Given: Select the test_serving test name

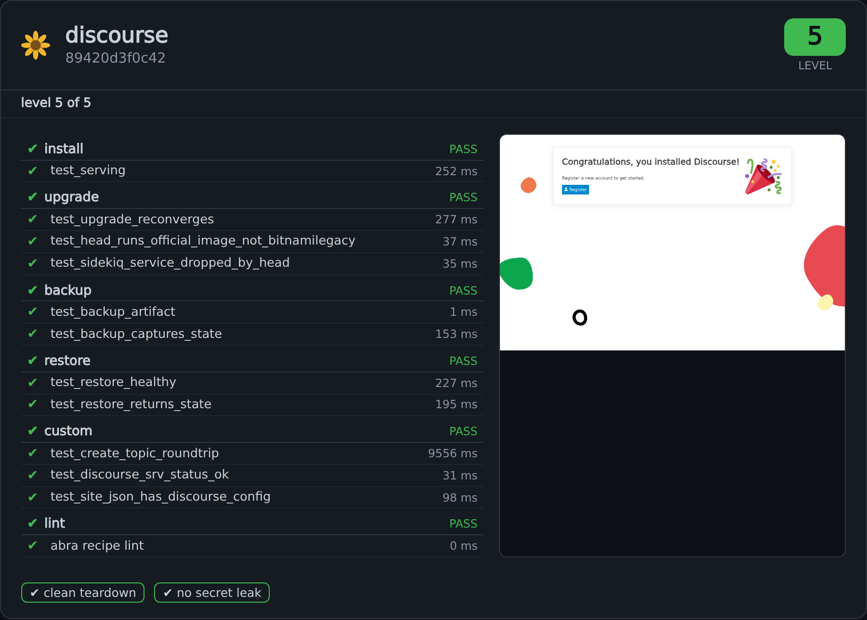Looking at the screenshot, I should 88,170.
